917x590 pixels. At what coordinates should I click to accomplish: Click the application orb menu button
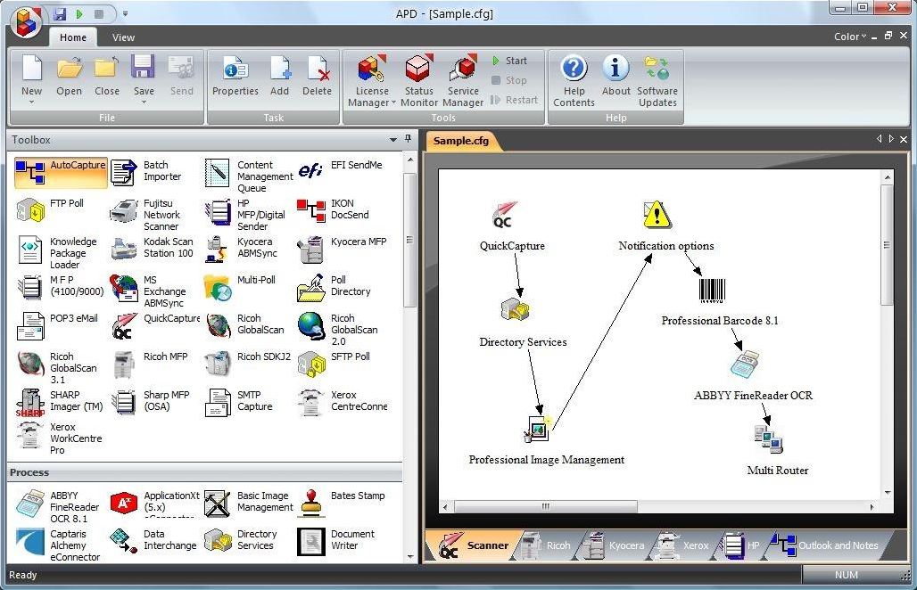coord(26,23)
